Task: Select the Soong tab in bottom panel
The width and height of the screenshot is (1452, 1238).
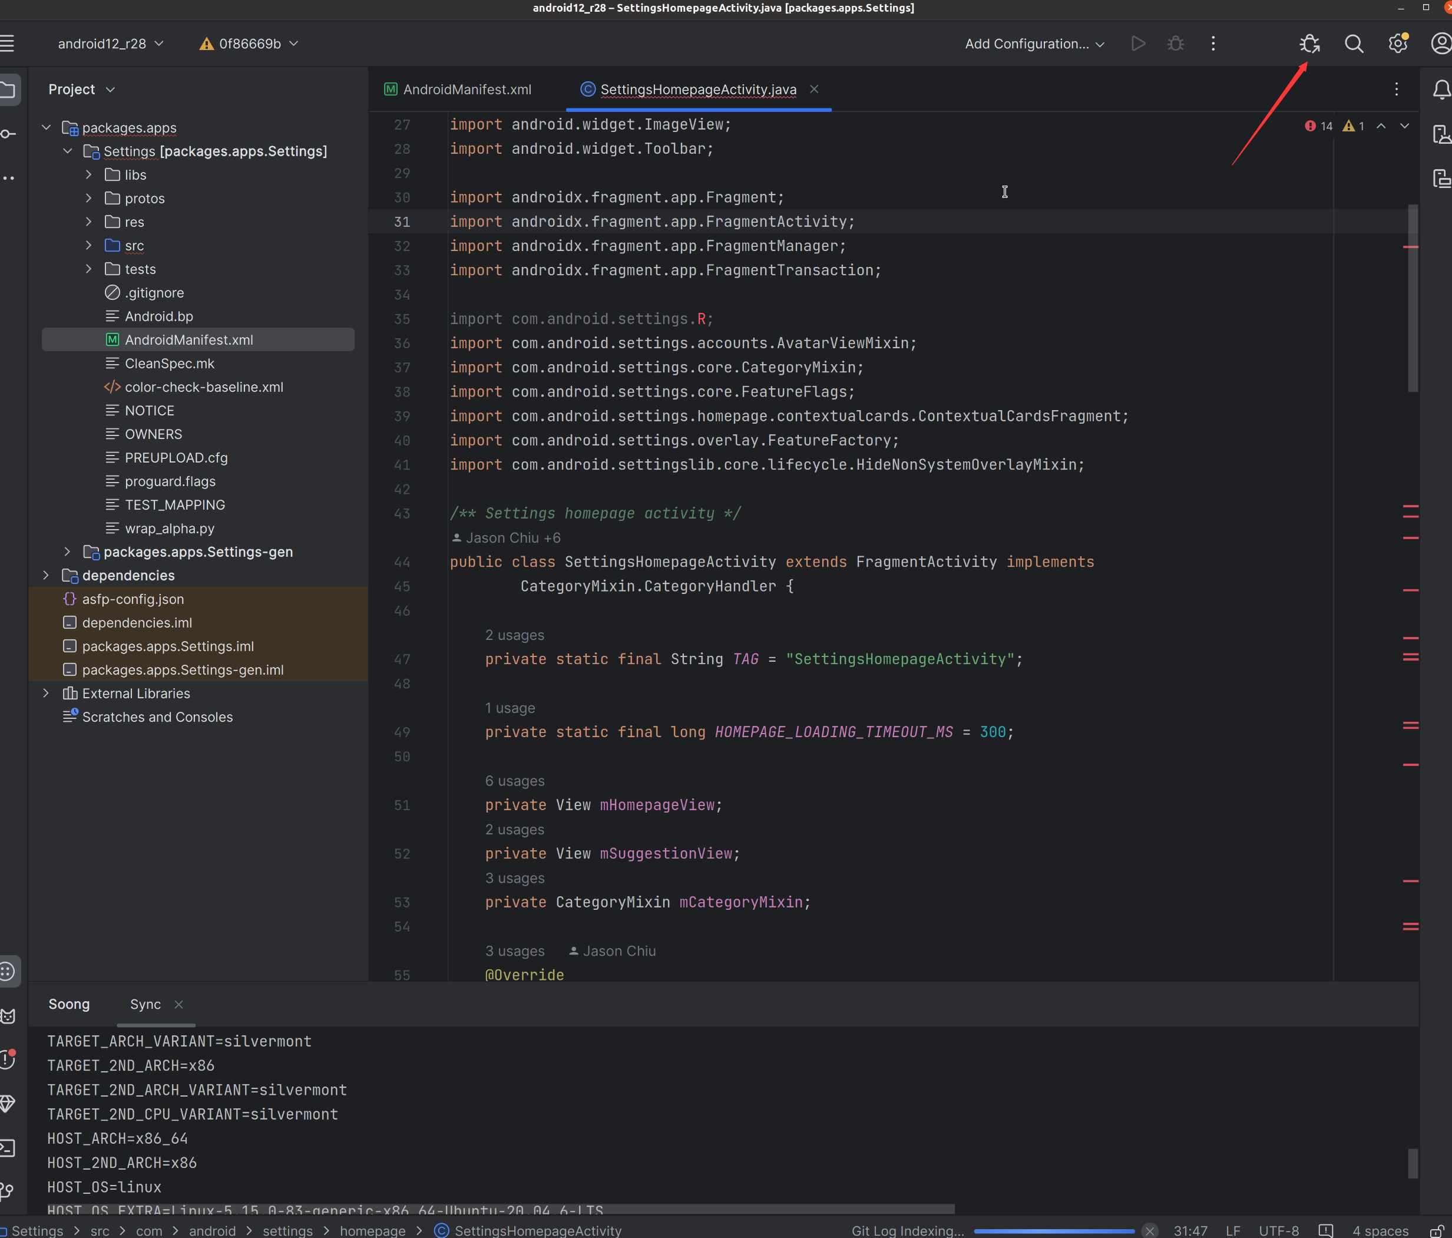Action: [x=69, y=1004]
